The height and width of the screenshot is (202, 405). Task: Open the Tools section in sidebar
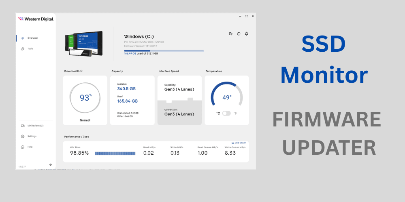pyautogui.click(x=30, y=49)
